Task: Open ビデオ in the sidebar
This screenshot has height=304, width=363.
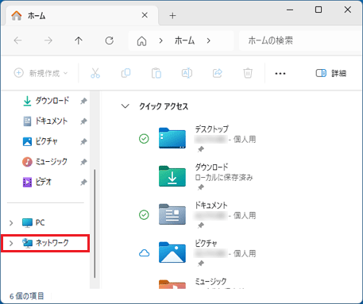Action: [x=44, y=182]
